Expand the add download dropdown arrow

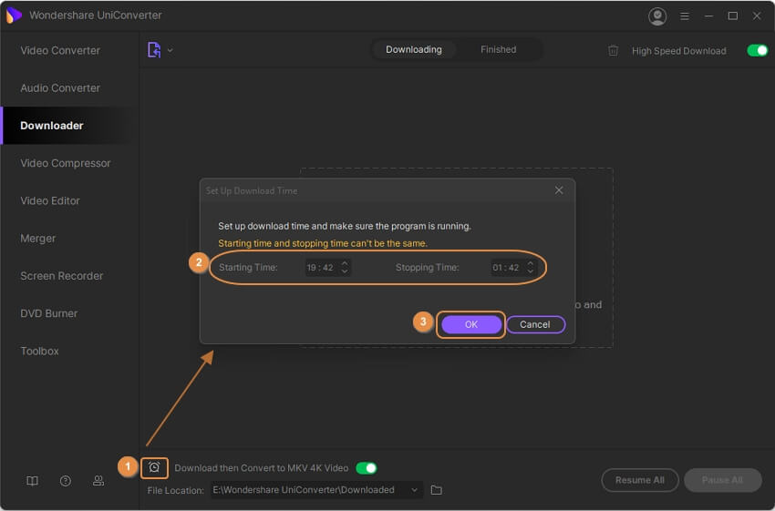click(x=170, y=51)
